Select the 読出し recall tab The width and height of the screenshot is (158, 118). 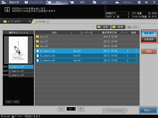click(57, 2)
